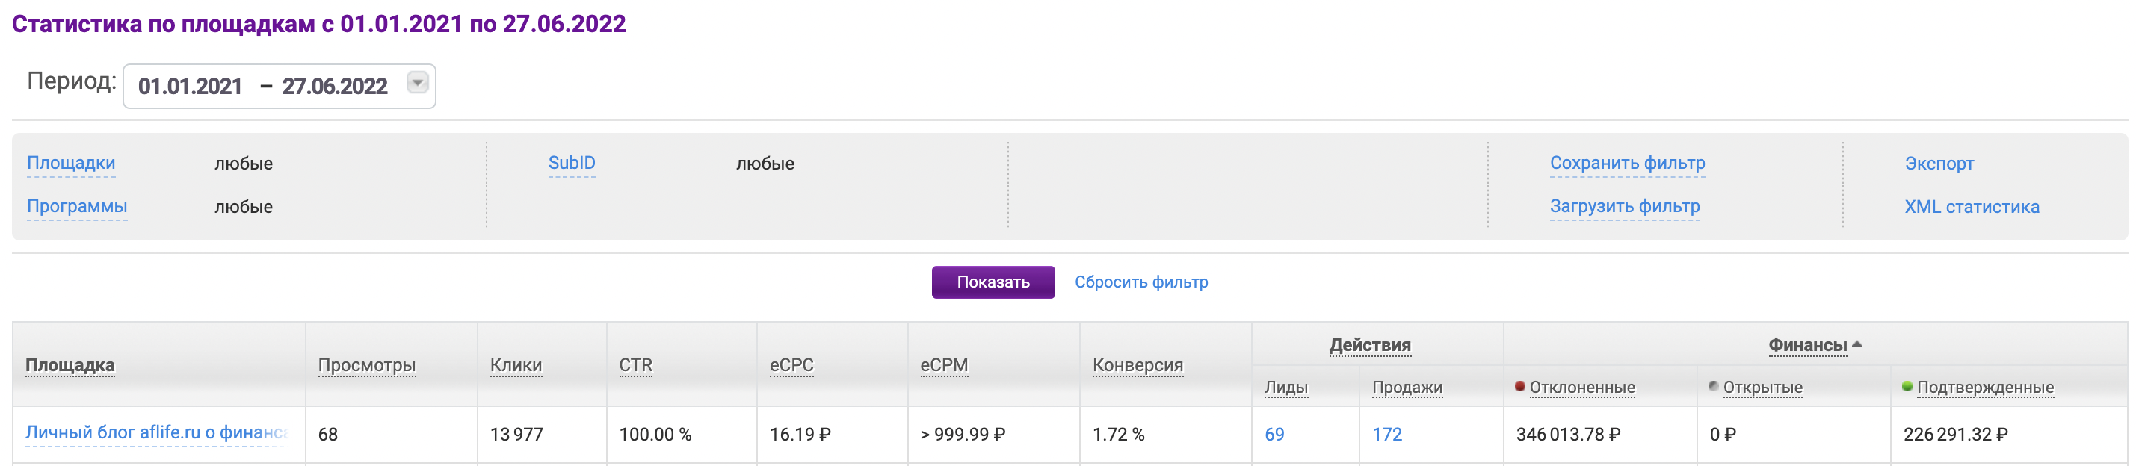The height and width of the screenshot is (466, 2136).
Task: Click the gray Открытые status dot
Action: [x=1713, y=386]
